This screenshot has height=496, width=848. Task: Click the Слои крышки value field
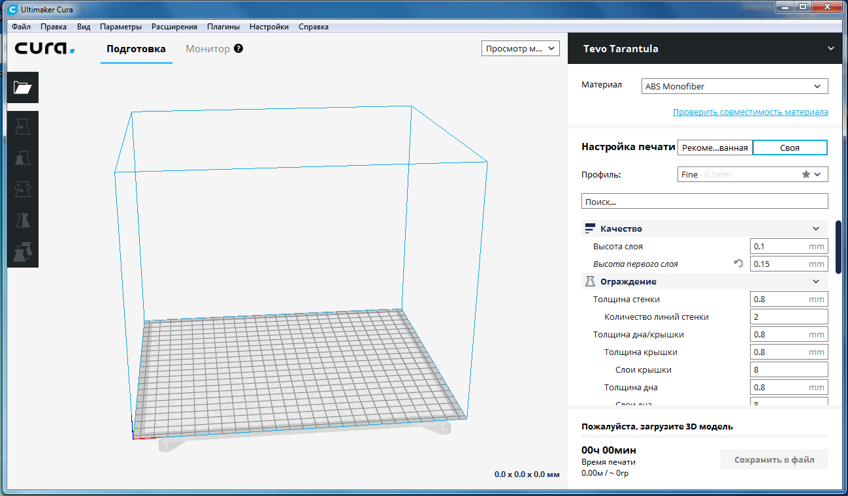[789, 369]
